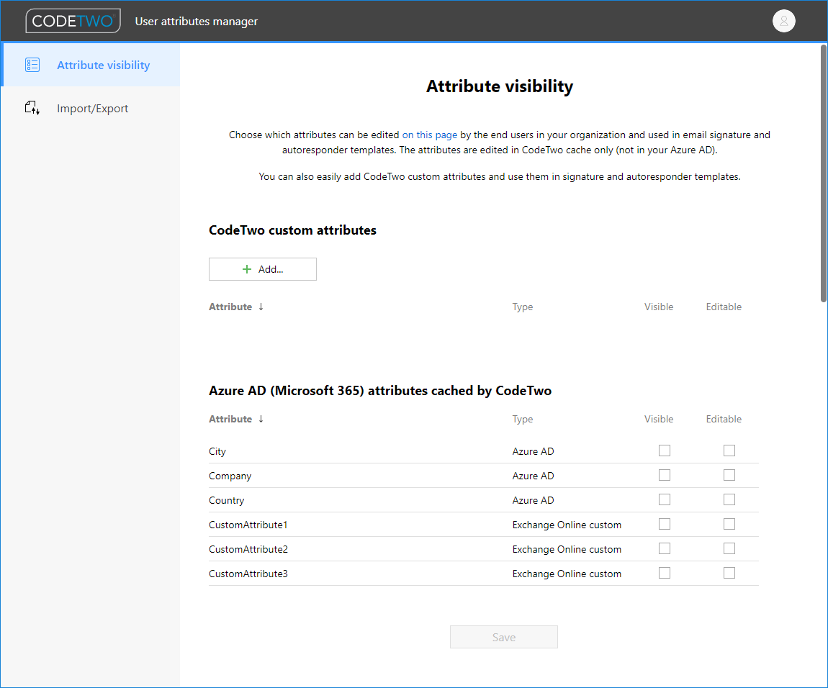The image size is (828, 688).
Task: Click the green plus icon on Add
Action: pos(247,269)
